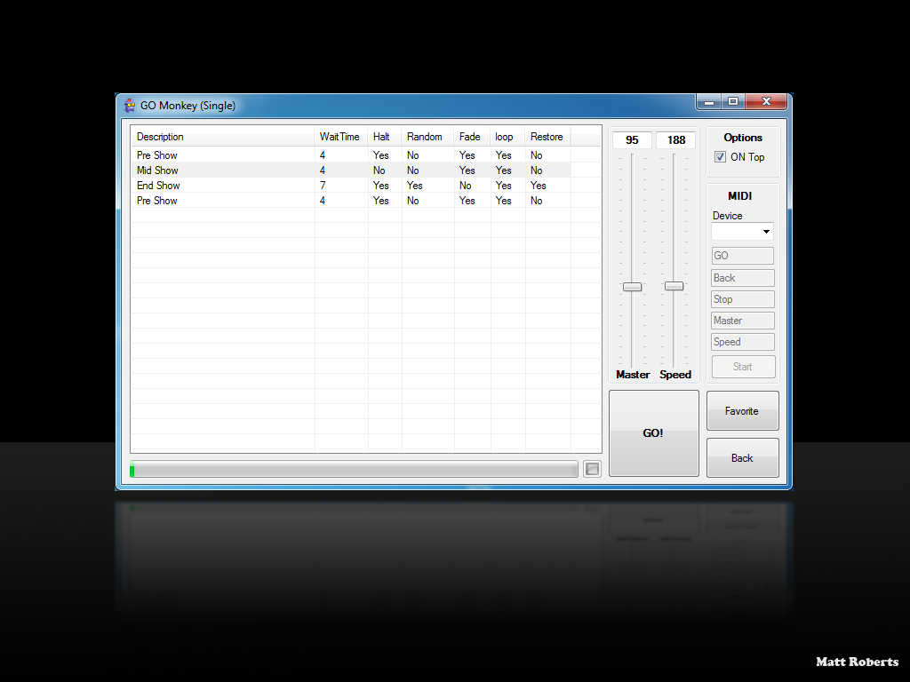Maximize the GO Monkey window
This screenshot has height=682, width=910.
(732, 102)
